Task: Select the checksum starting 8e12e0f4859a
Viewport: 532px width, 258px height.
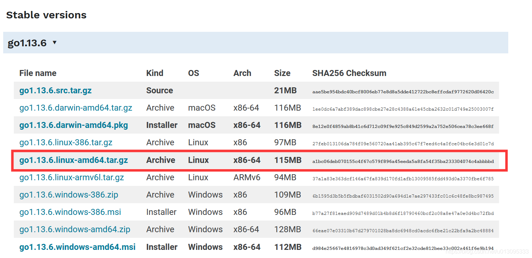Action: click(x=403, y=126)
